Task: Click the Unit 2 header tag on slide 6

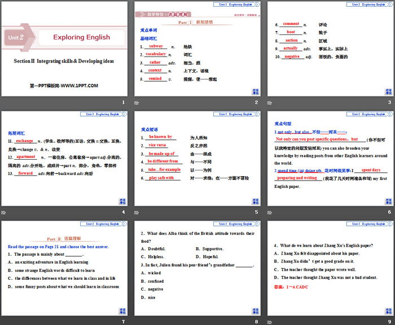Action: [x=370, y=114]
